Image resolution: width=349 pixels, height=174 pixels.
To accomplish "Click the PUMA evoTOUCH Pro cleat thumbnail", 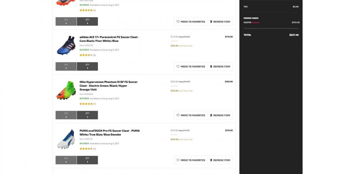I will click(x=66, y=139).
